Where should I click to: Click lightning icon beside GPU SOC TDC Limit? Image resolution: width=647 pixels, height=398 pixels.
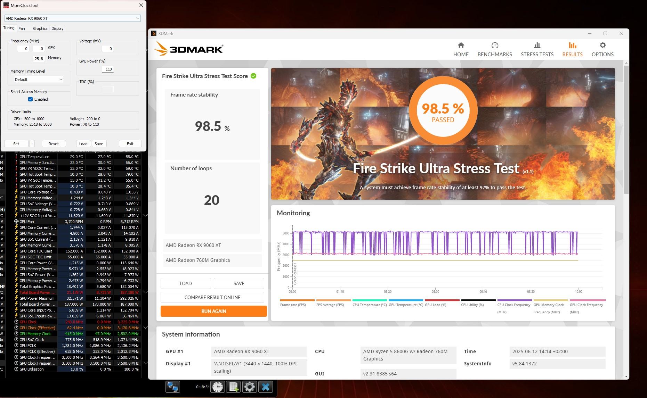pos(16,257)
